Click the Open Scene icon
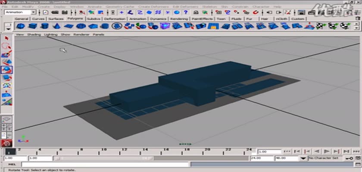 click(x=55, y=12)
